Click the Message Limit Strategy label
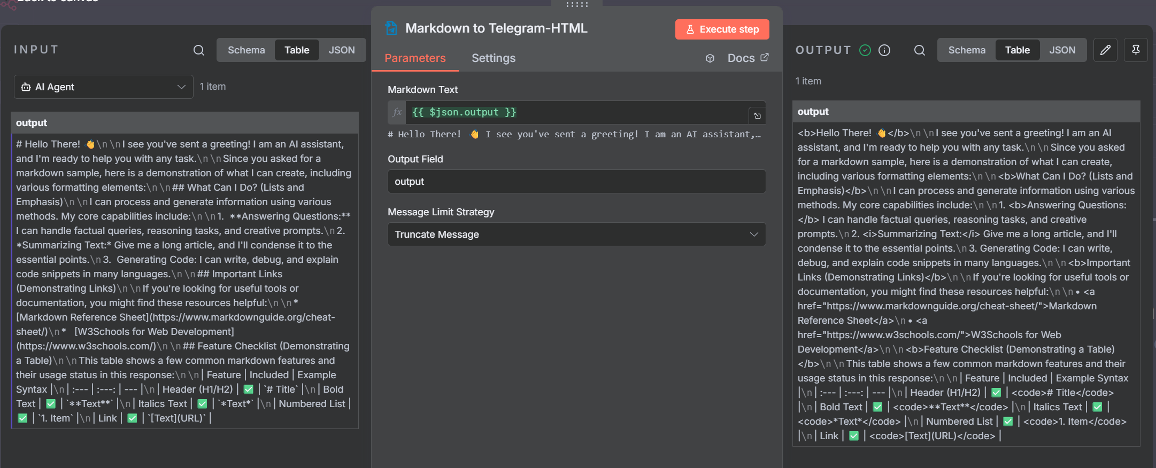 [x=441, y=212]
